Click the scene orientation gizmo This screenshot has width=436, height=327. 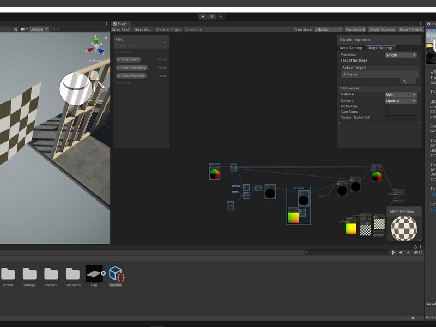coord(96,46)
